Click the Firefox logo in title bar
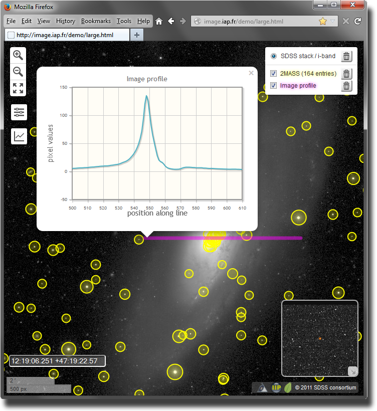 [x=8, y=7]
